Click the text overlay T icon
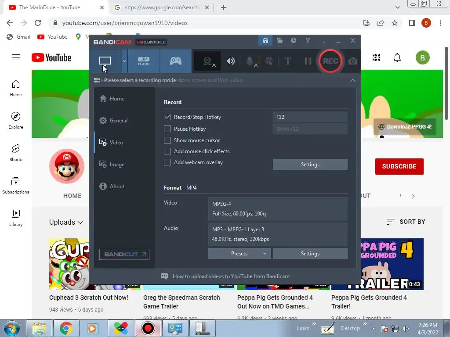The height and width of the screenshot is (337, 450). coord(287,61)
